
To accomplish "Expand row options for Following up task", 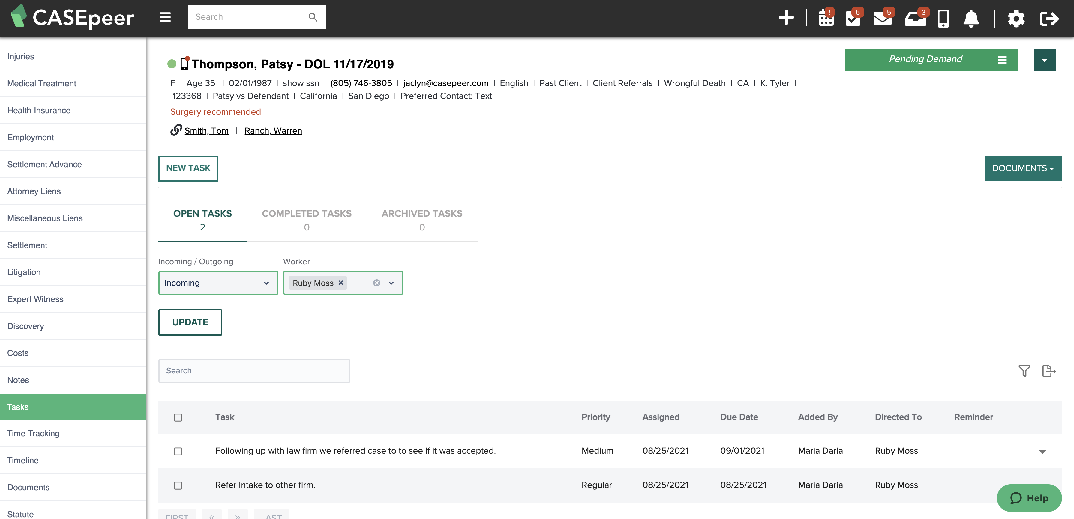I will click(1042, 452).
